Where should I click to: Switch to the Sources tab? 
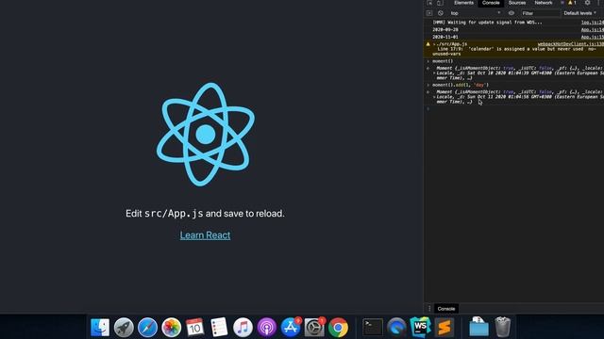(x=517, y=3)
